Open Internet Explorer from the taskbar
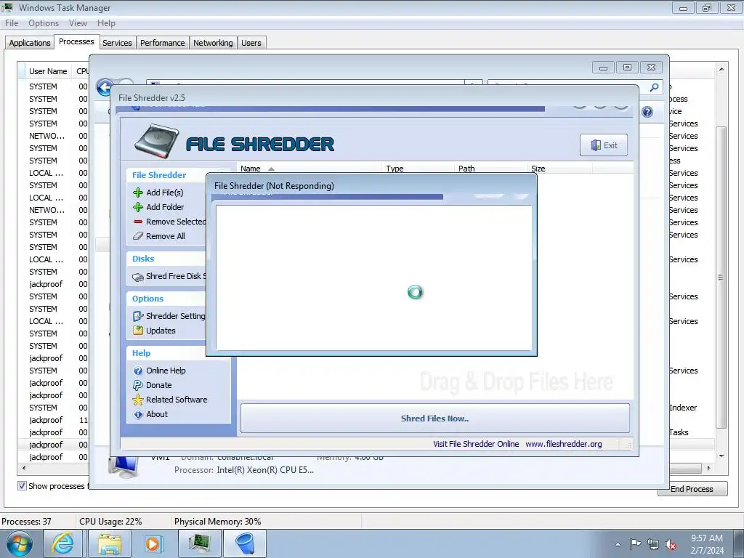This screenshot has height=558, width=744. 63,543
